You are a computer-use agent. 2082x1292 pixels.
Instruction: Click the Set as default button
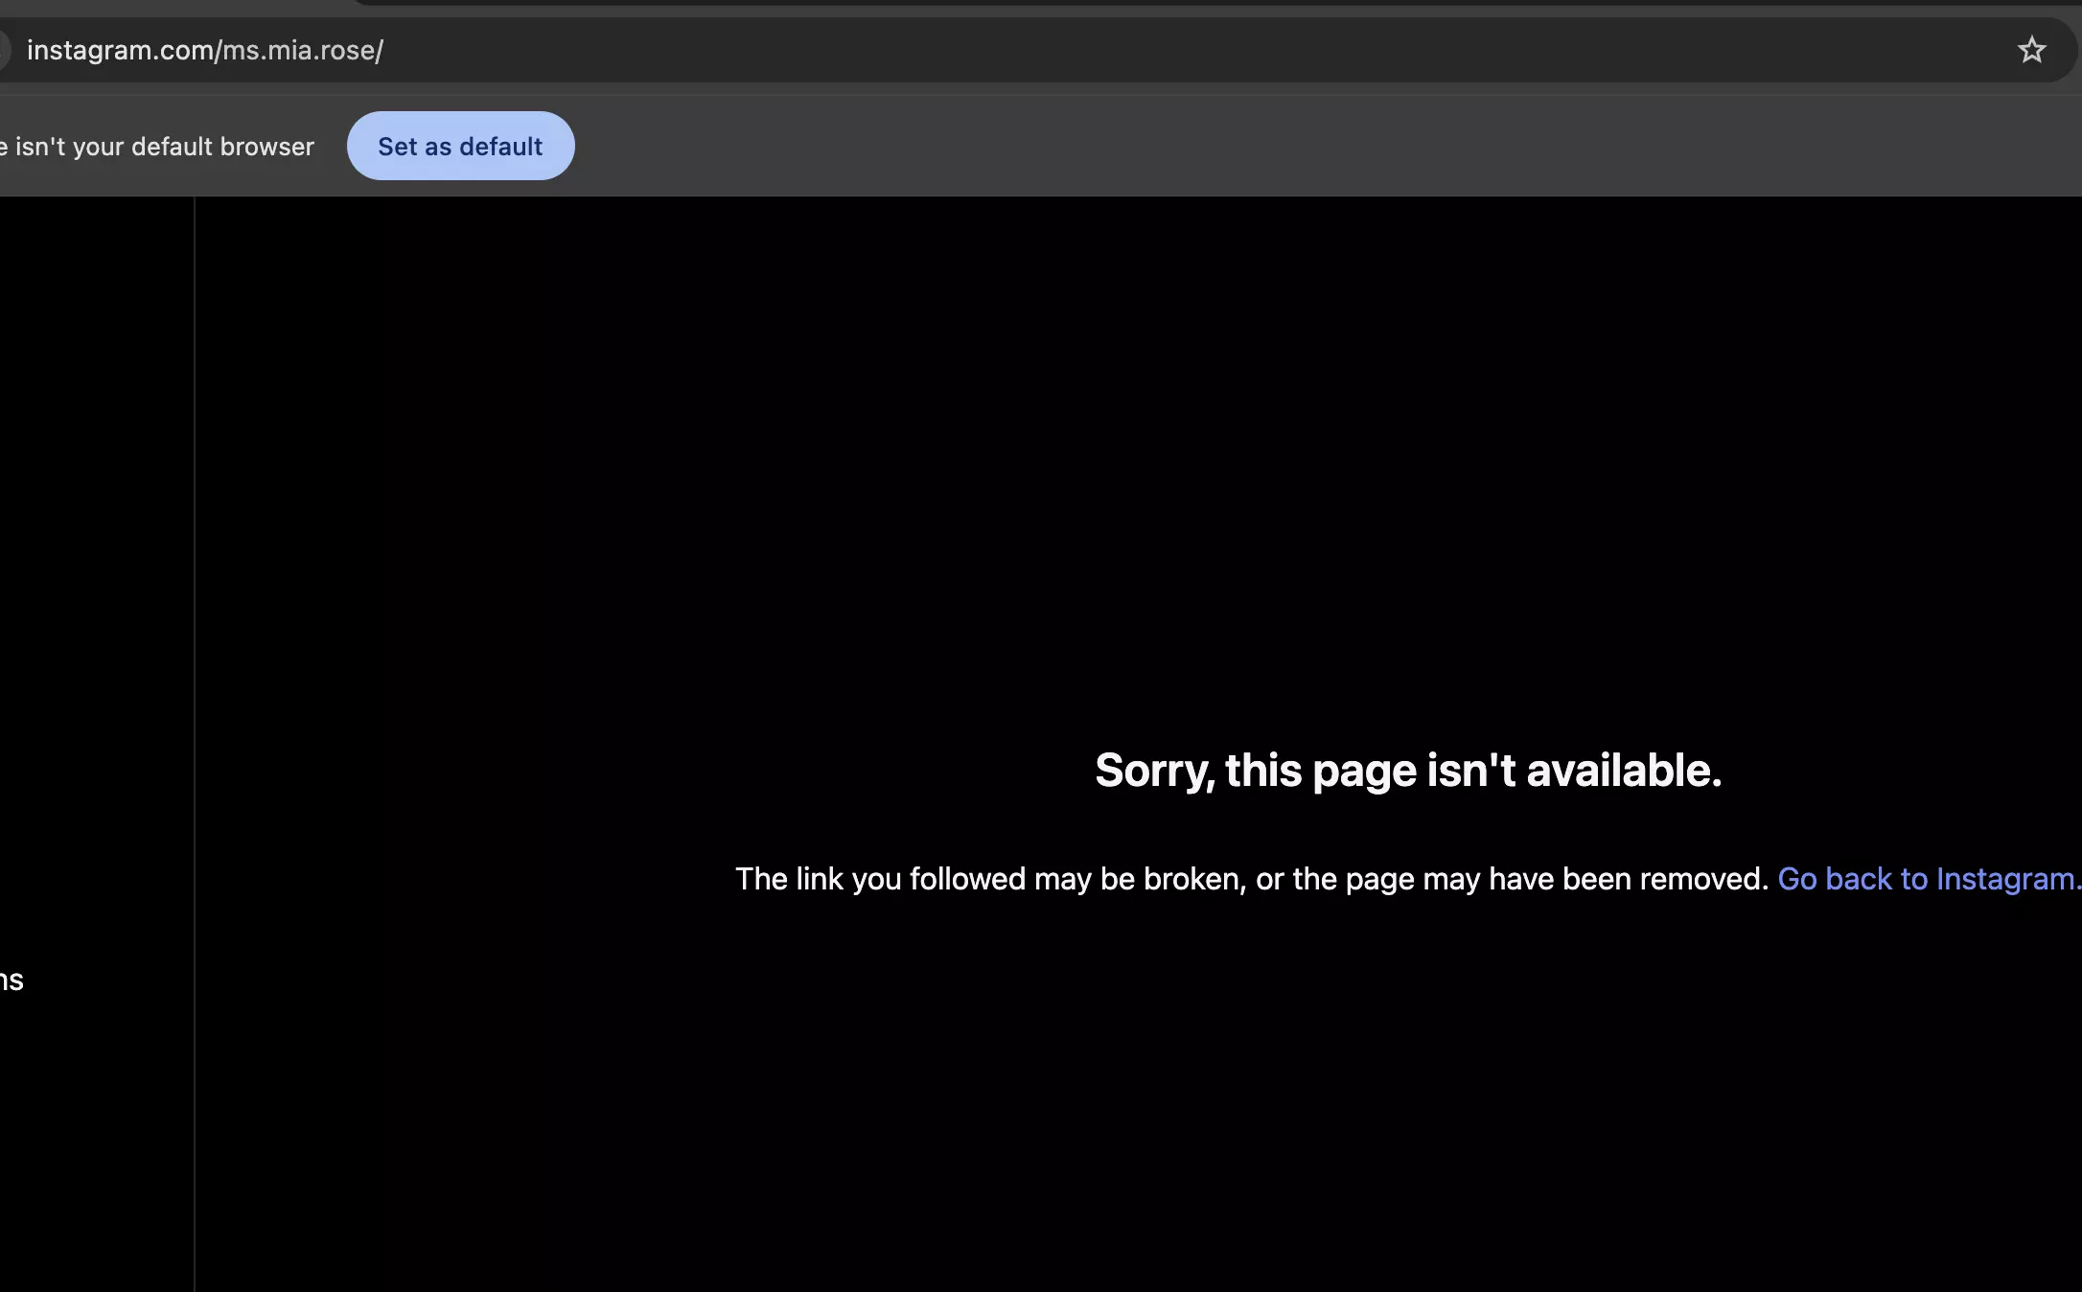[460, 146]
